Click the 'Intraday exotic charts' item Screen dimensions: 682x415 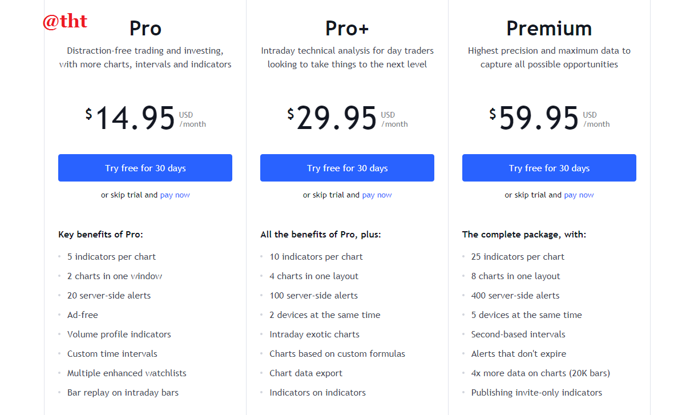[314, 334]
